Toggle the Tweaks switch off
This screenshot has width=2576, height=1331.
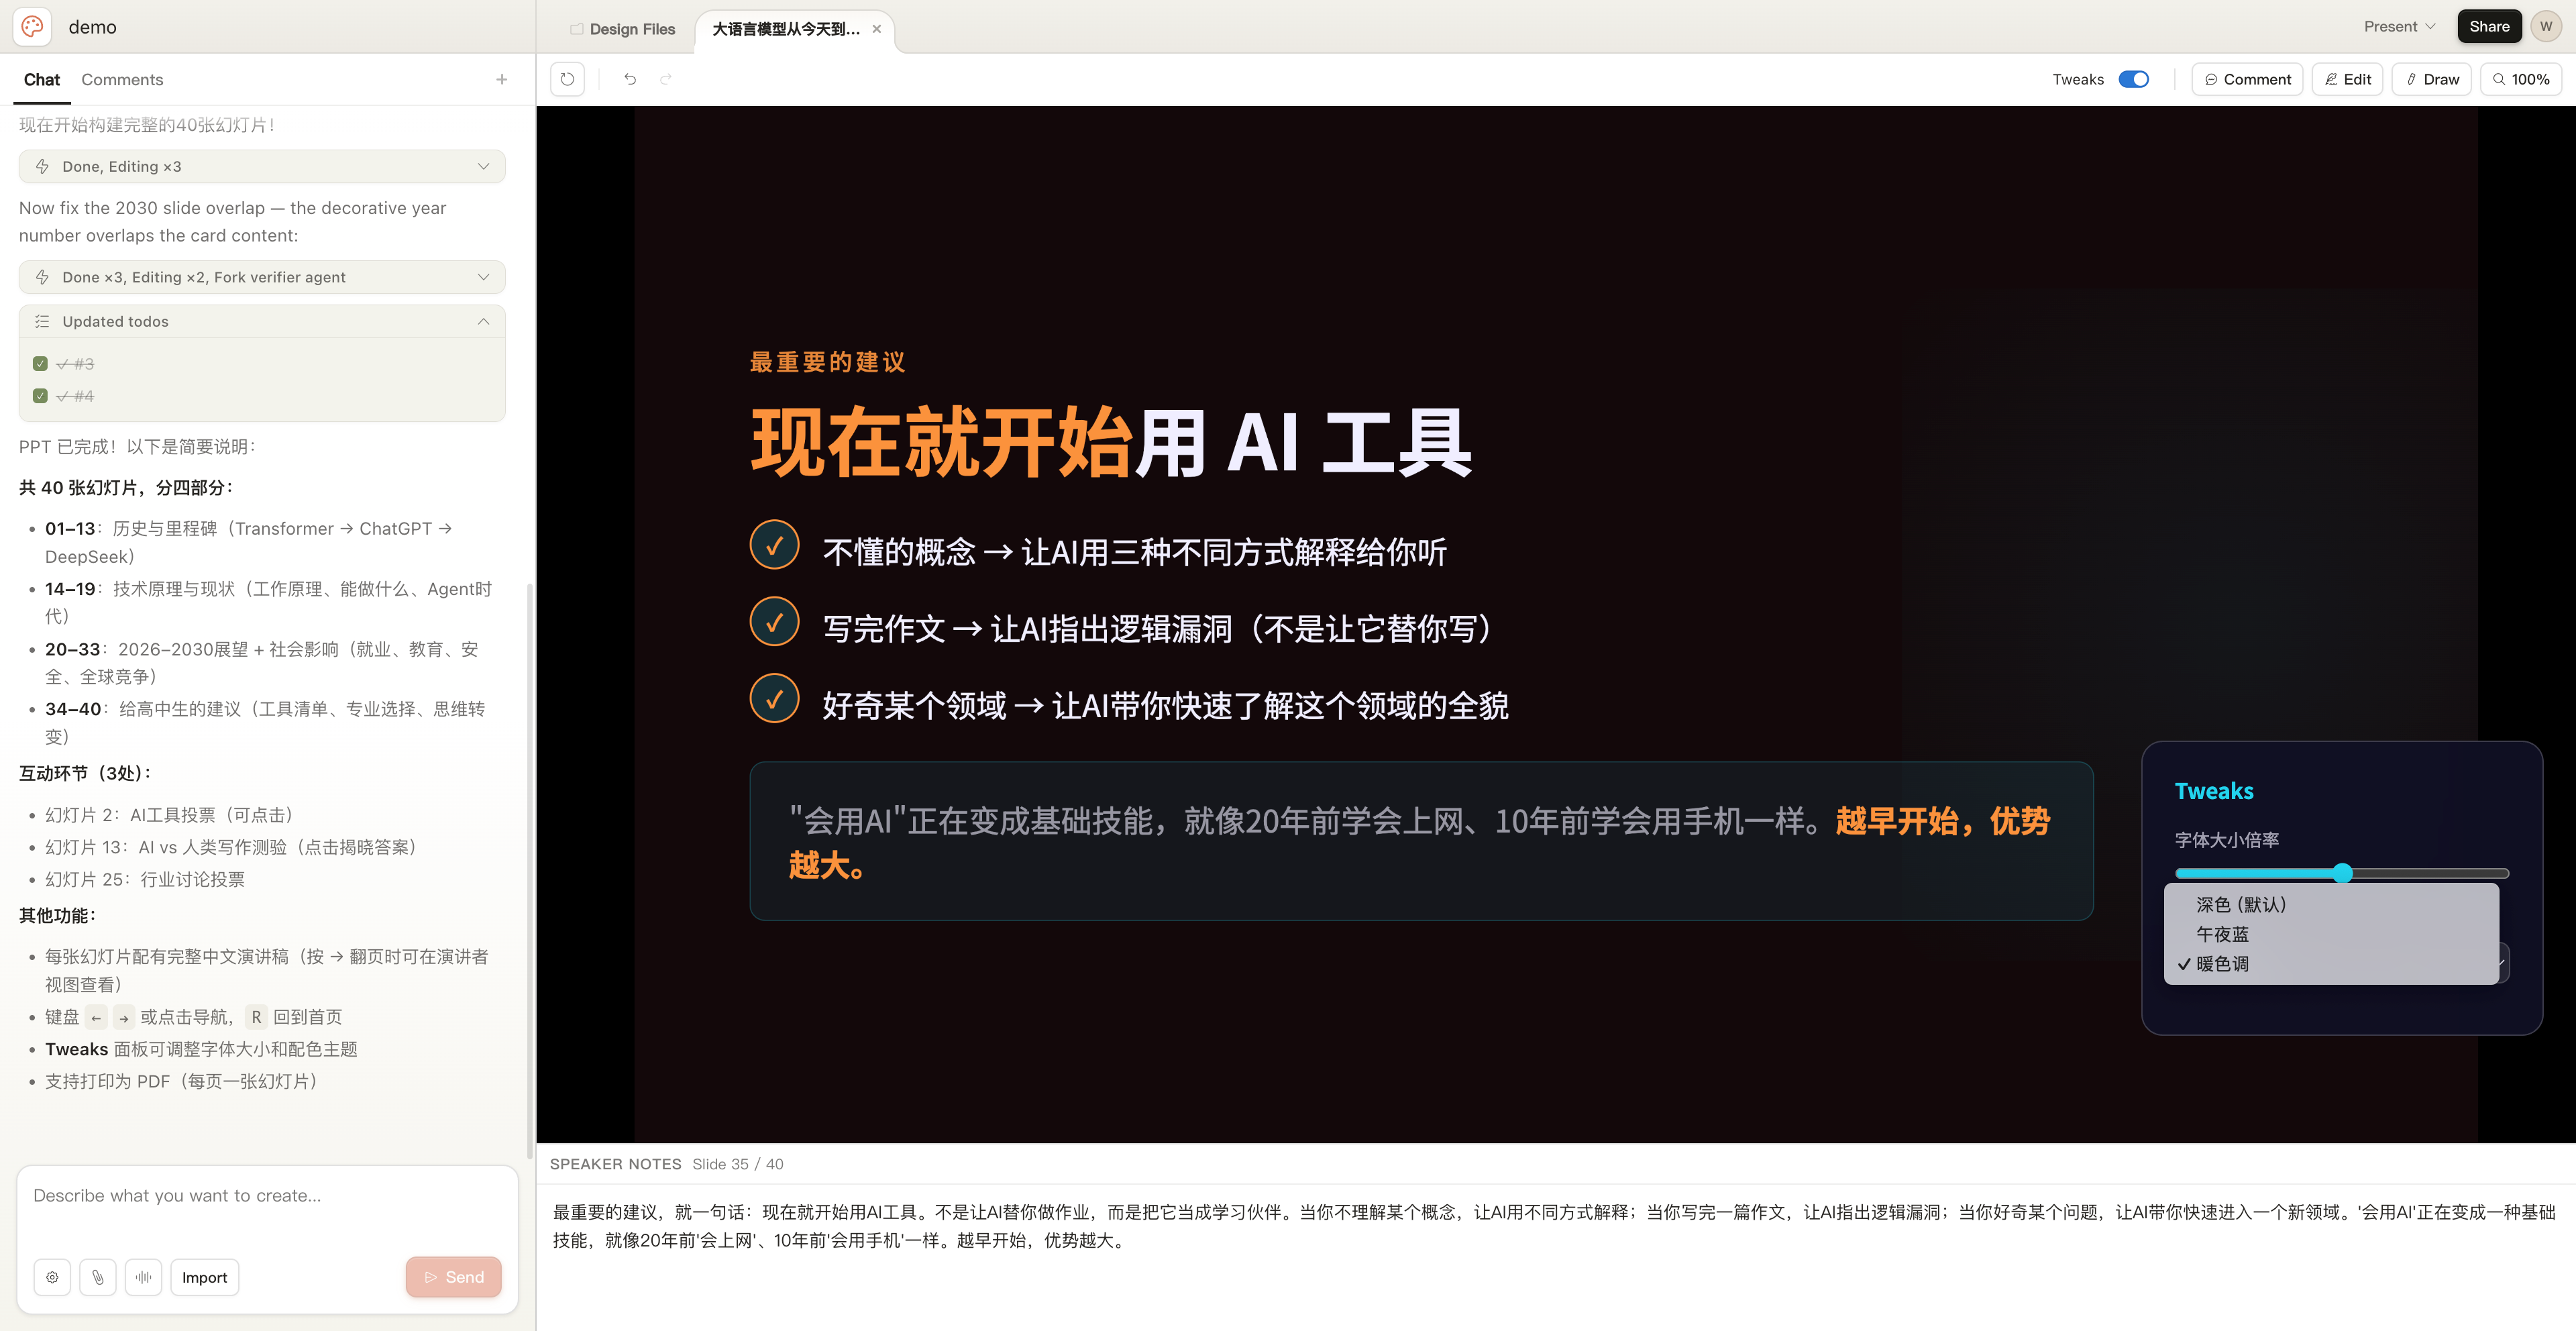click(2133, 79)
